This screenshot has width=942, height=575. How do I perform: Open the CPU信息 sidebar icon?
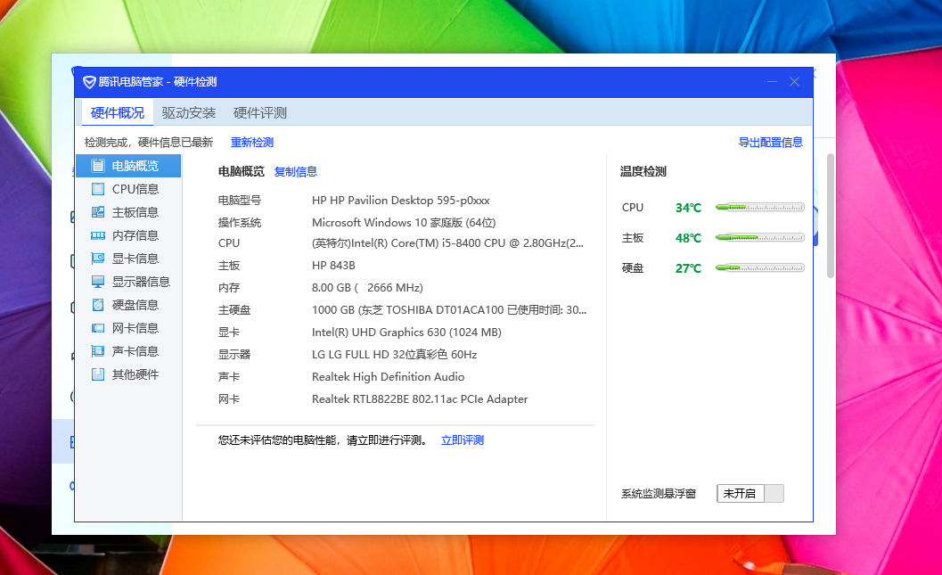click(97, 189)
